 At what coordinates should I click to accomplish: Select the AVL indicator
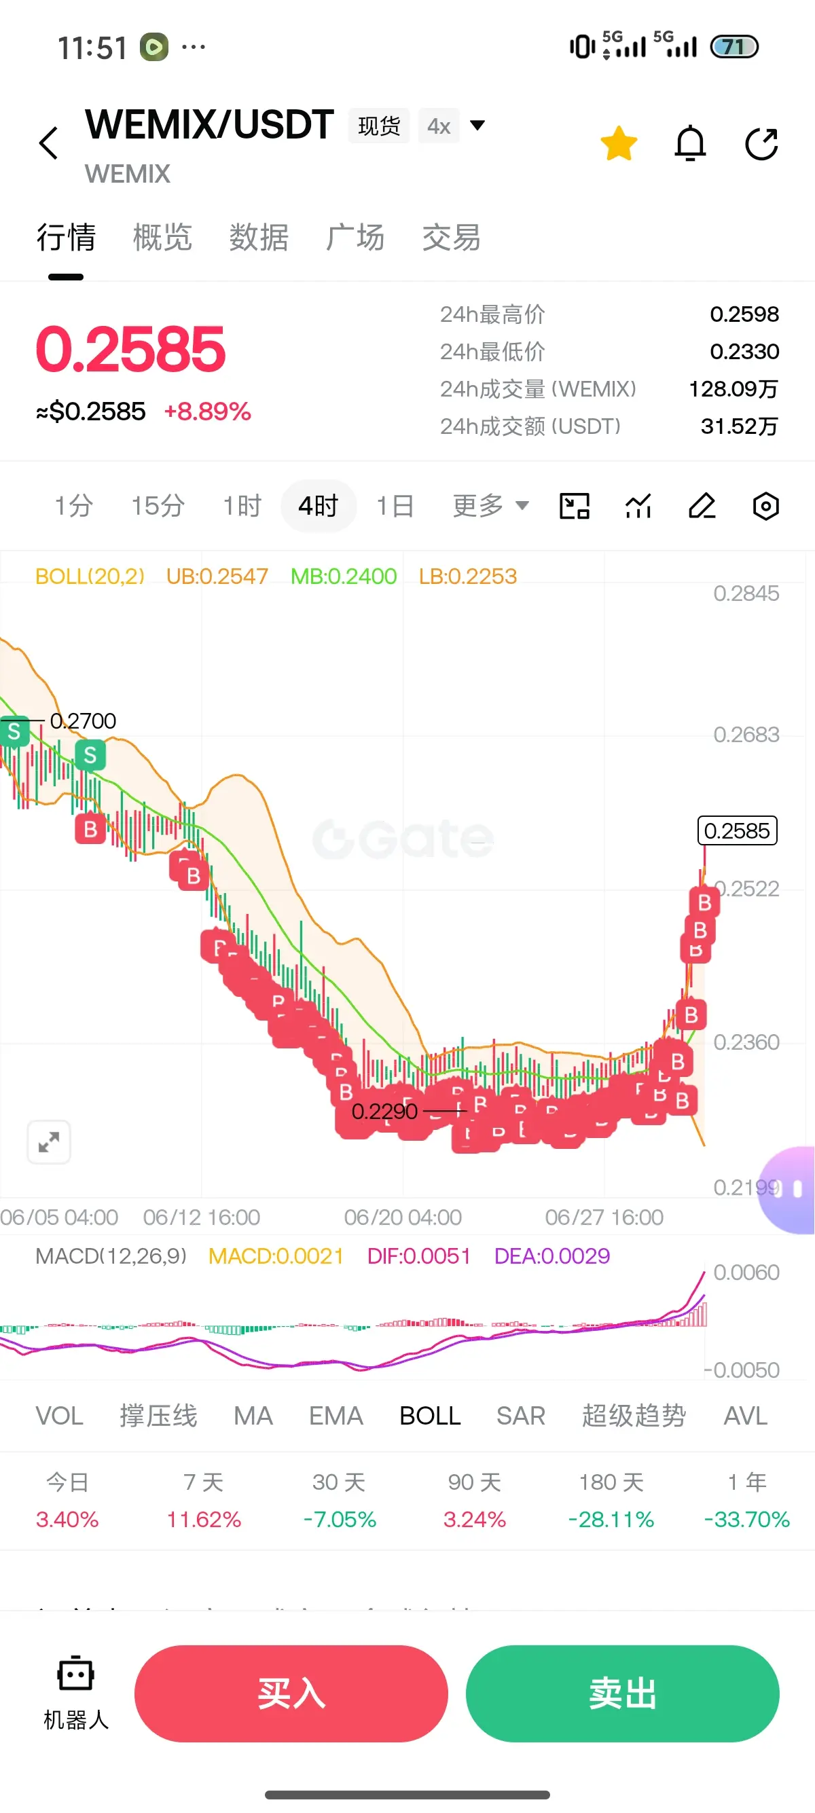(745, 1415)
